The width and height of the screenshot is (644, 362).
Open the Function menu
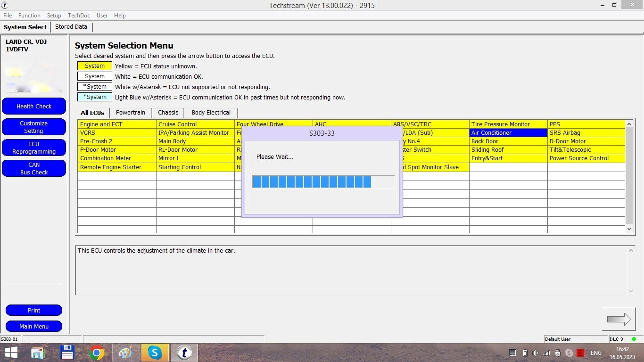point(29,16)
